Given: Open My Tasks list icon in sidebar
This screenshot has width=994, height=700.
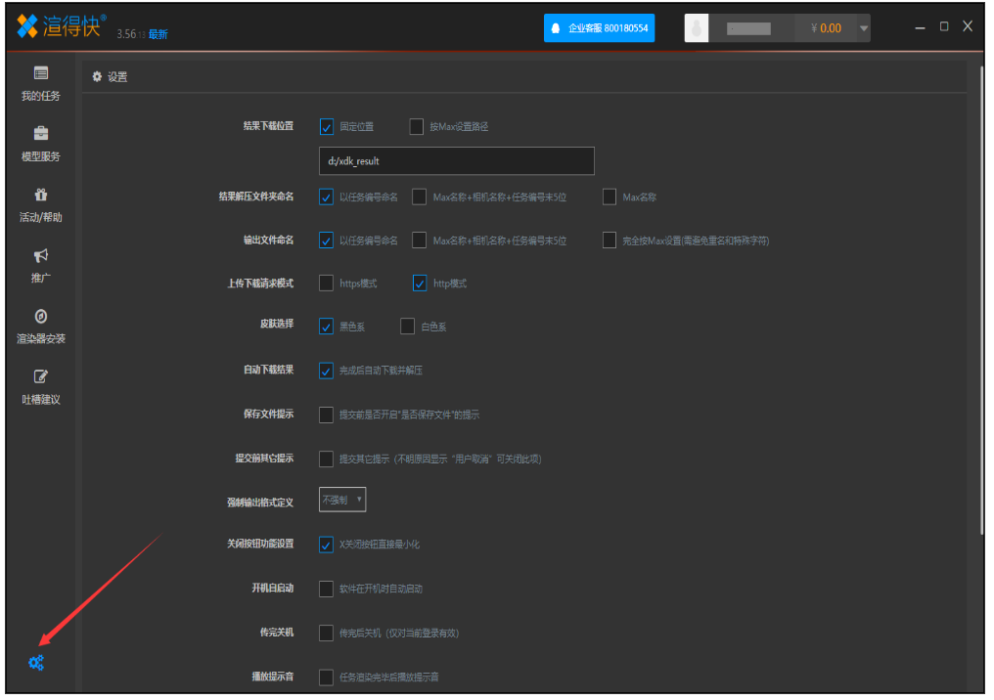Looking at the screenshot, I should [41, 73].
